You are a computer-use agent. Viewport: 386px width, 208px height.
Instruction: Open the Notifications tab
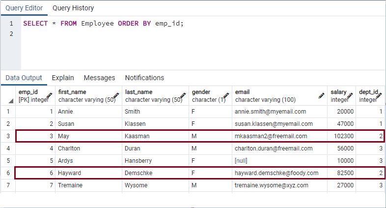coord(144,78)
